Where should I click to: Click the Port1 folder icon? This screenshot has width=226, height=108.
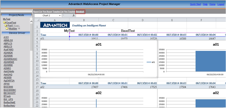point(6,26)
